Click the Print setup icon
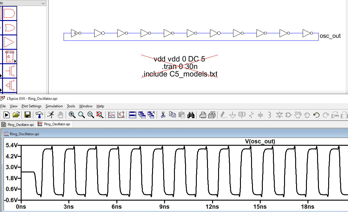 (202, 115)
